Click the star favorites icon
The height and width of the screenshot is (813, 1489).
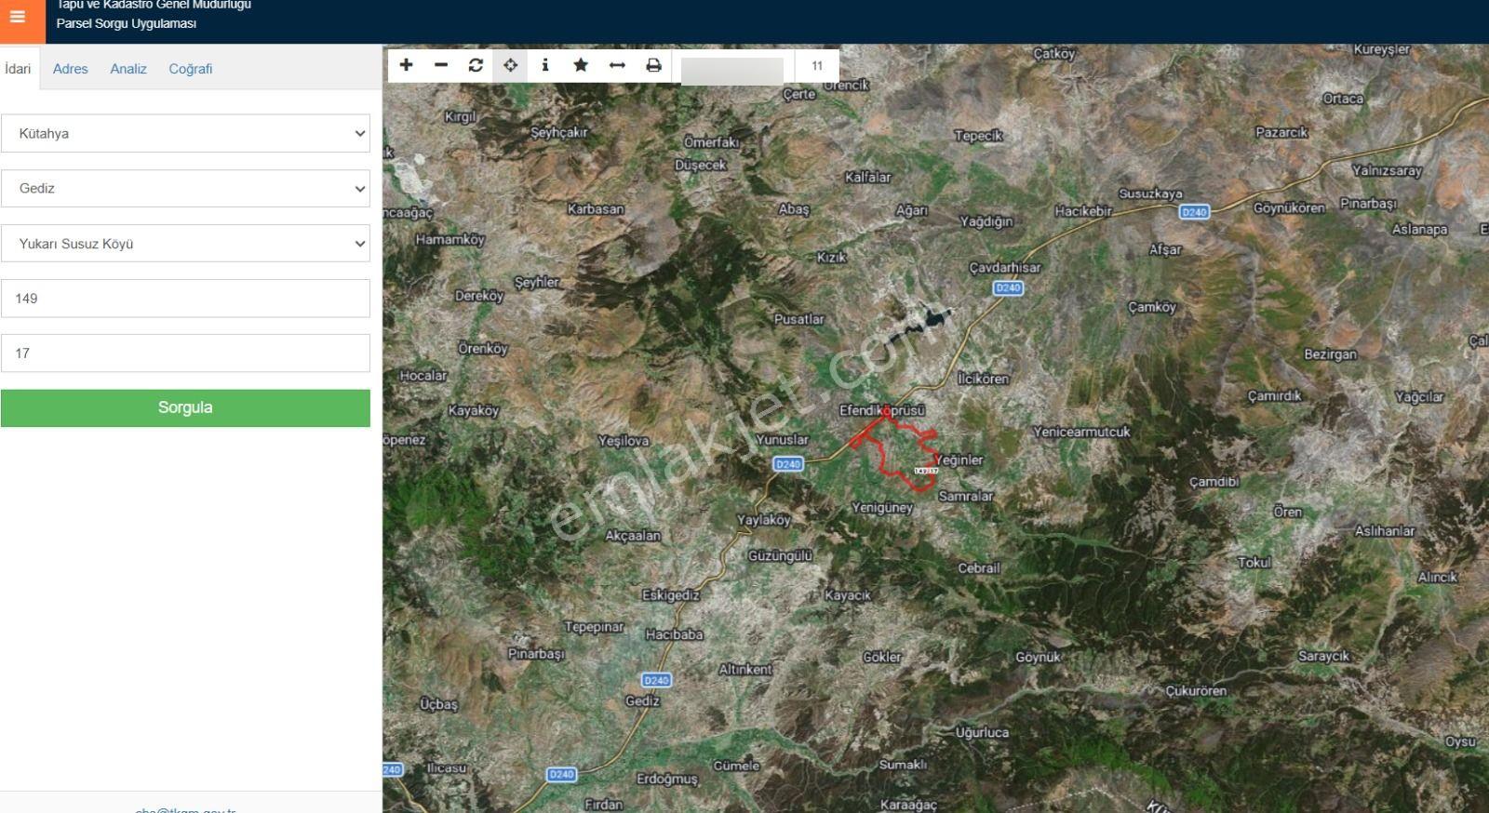click(581, 65)
